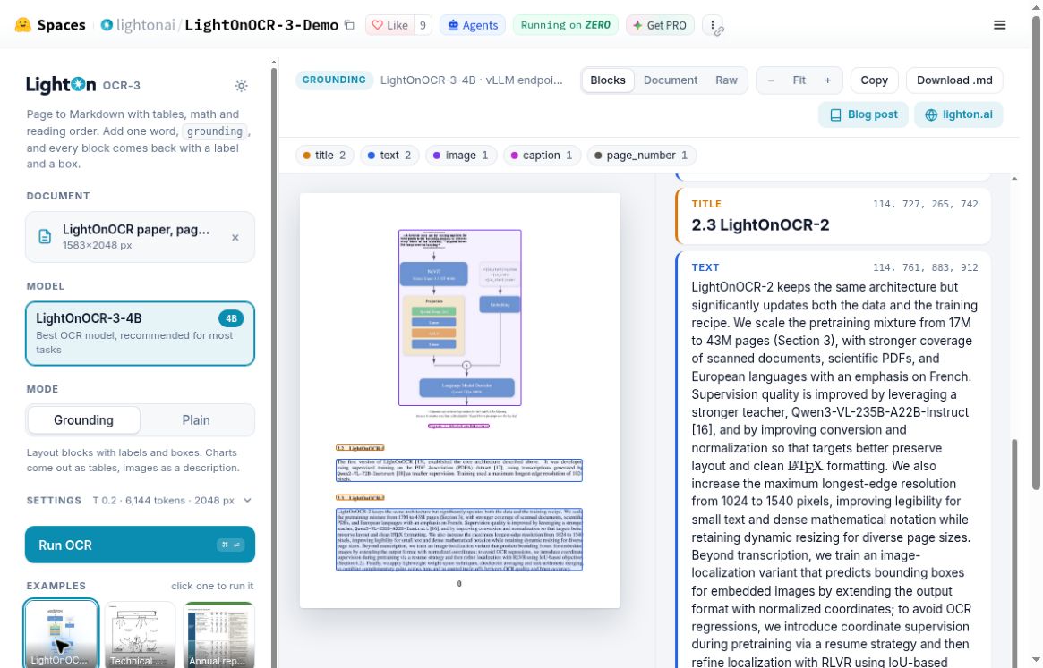Click the like count 9
1043x668 pixels.
click(423, 25)
